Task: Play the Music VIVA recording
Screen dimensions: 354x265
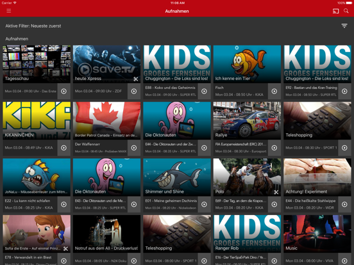Action: tap(344, 261)
